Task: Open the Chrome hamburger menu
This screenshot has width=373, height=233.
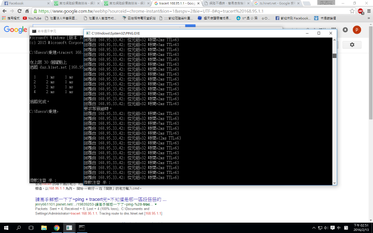Action: pos(369,11)
